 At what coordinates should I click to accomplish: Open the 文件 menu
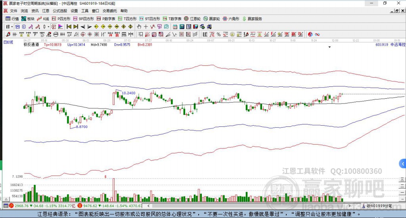coord(13,11)
